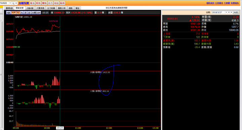Click the 主力 main force button

point(50,3)
